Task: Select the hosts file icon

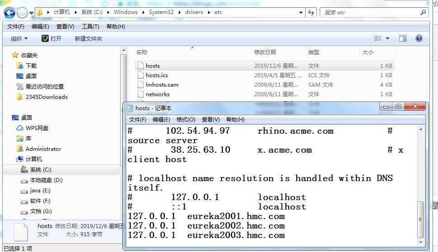Action: [140, 65]
